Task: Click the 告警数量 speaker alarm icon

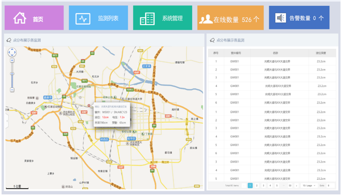Action: [x=281, y=18]
